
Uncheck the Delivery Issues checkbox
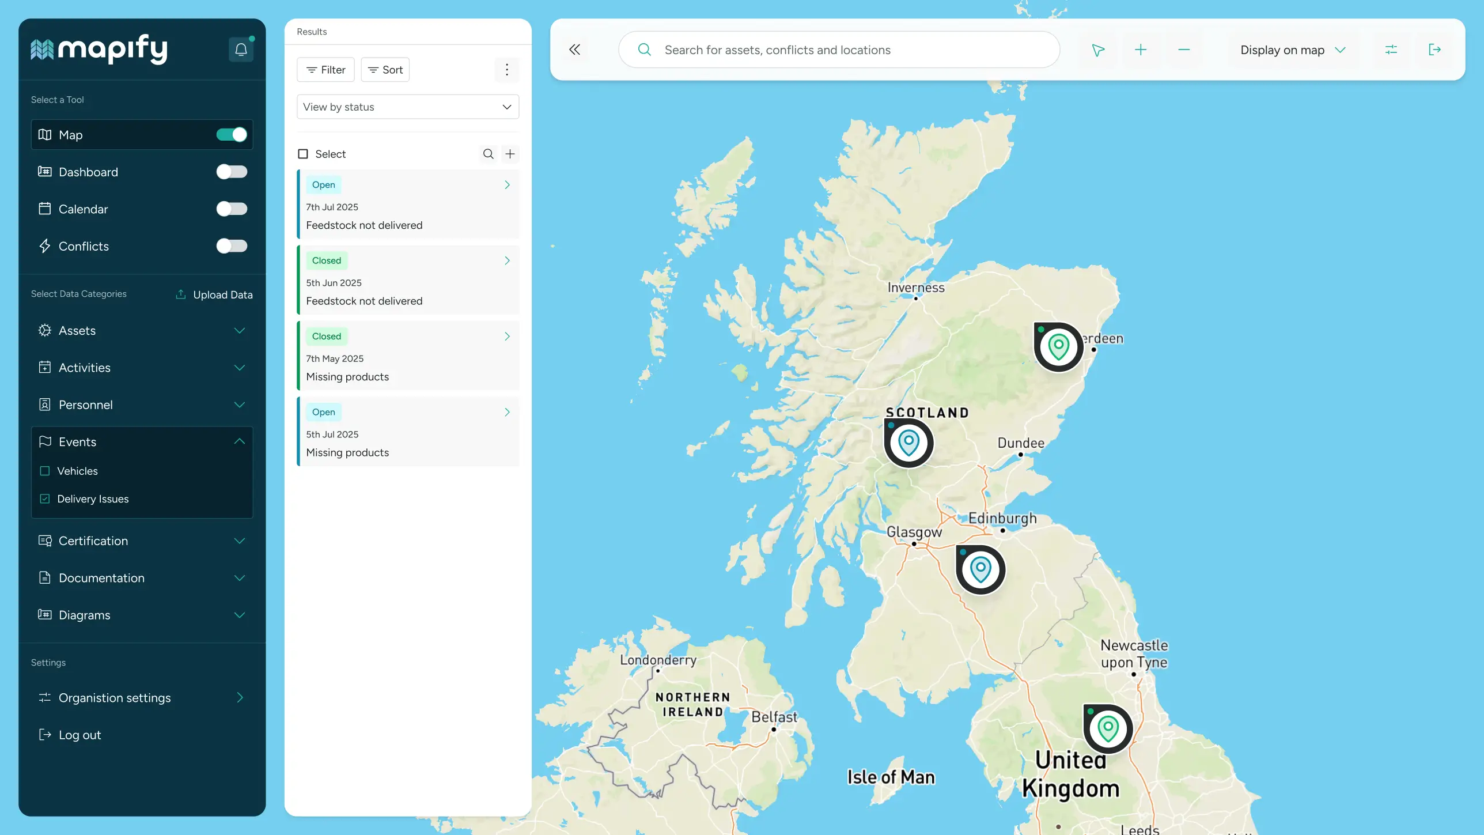tap(46, 498)
